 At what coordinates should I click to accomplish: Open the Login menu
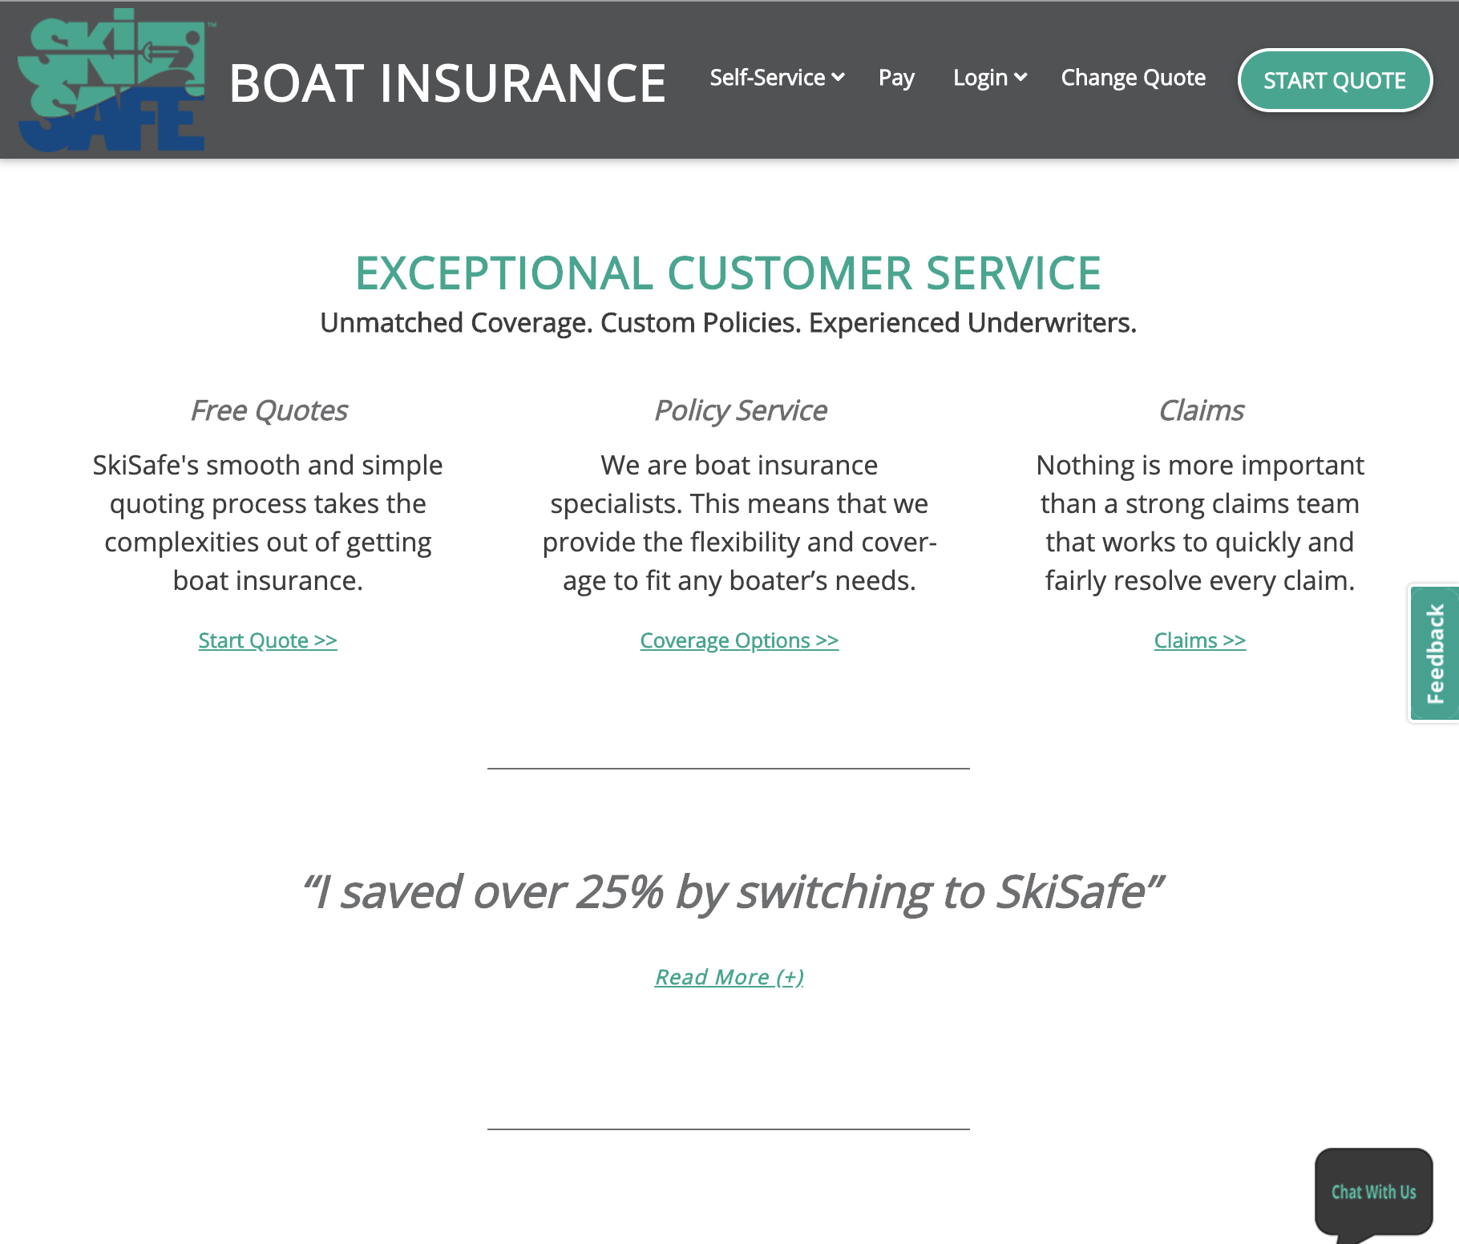pyautogui.click(x=990, y=78)
